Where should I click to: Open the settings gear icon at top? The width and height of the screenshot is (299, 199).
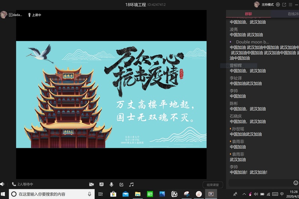[278, 4]
